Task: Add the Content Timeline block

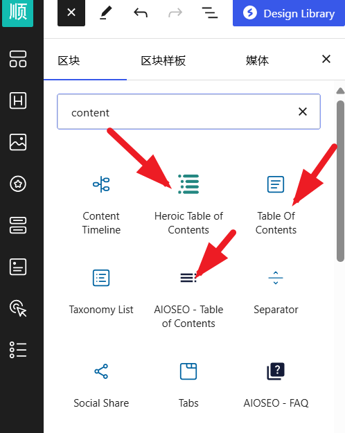Action: pyautogui.click(x=101, y=204)
